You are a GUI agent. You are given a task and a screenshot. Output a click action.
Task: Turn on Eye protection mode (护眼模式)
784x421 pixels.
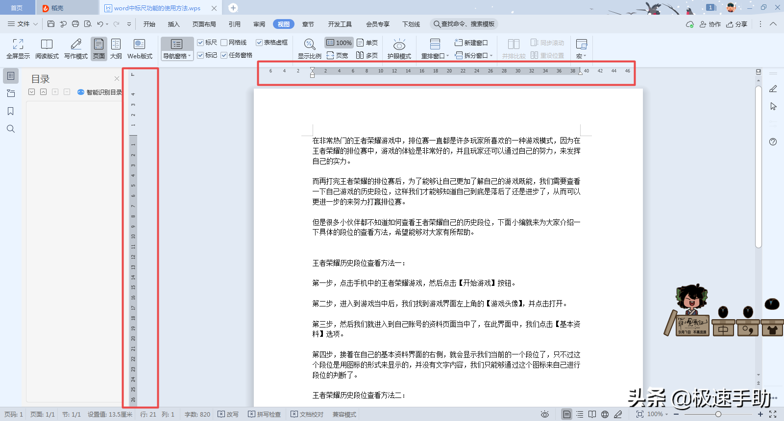coord(399,49)
